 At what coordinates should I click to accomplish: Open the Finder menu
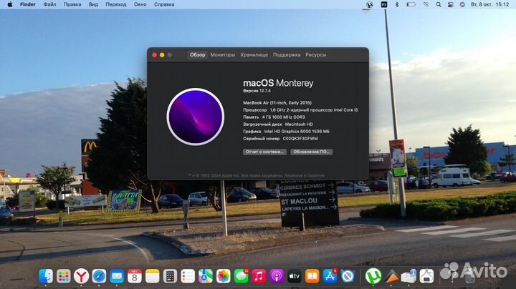point(28,4)
